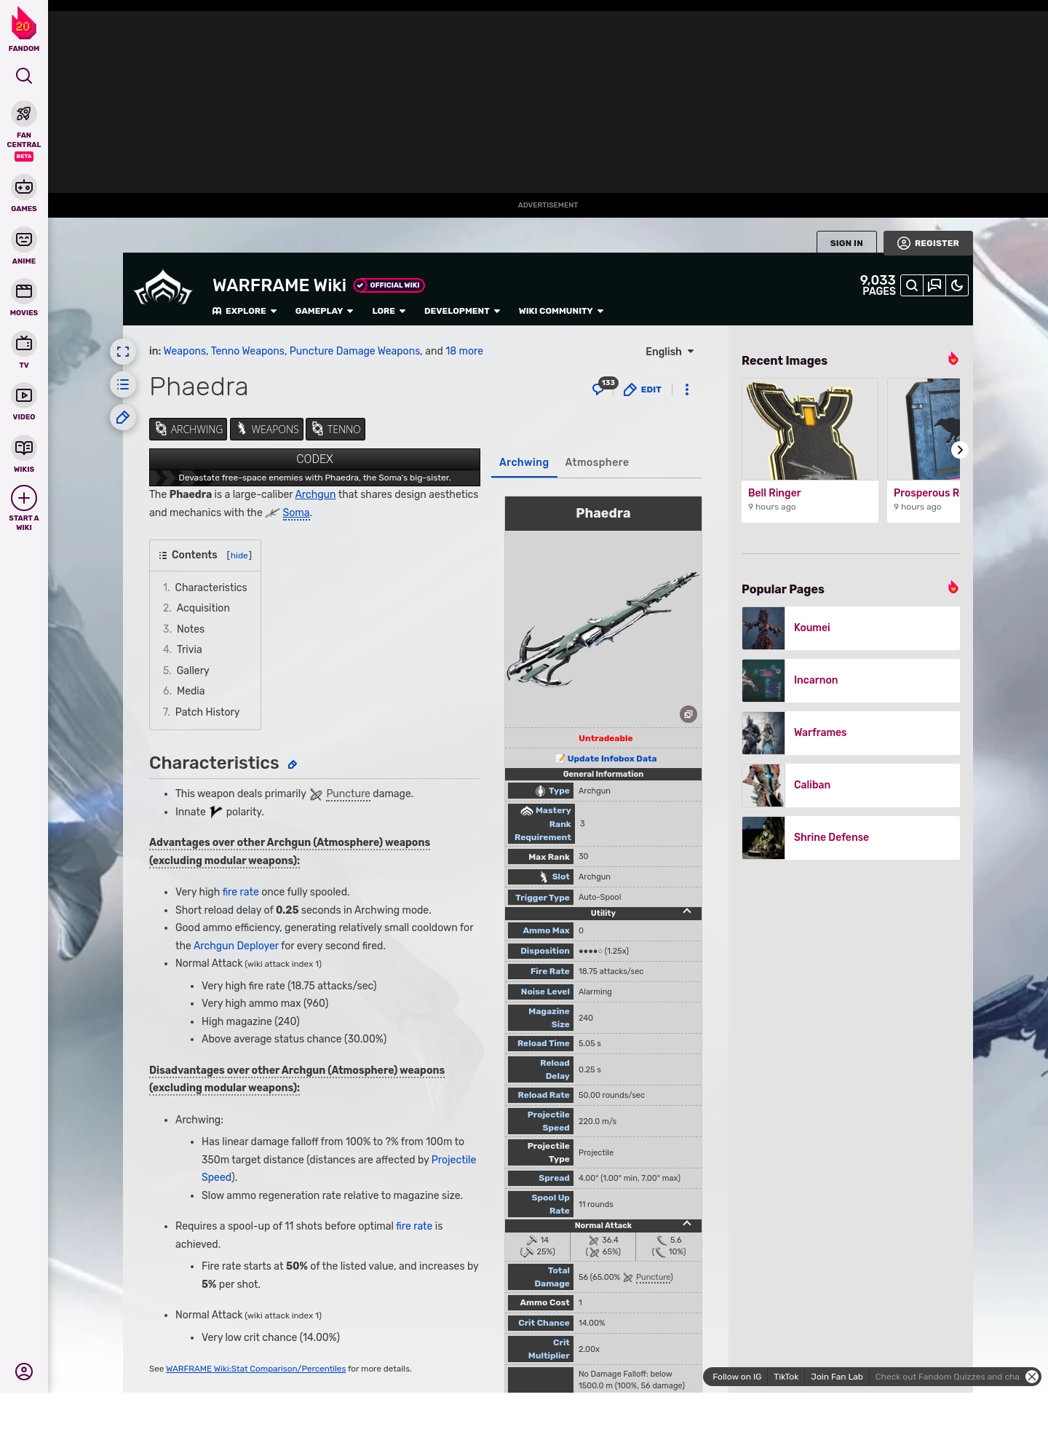The width and height of the screenshot is (1048, 1456).
Task: Open the Incarnon popular page
Action: click(851, 681)
